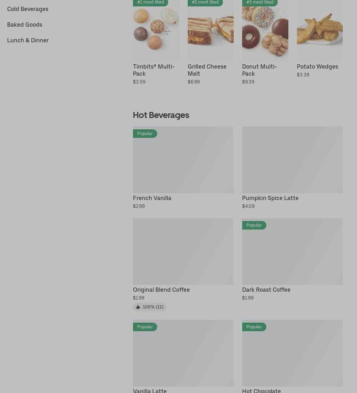Viewport: 357px width, 393px height.
Task: Click the thumbs-up icon under Original Blend Coffee
Action: (x=138, y=307)
